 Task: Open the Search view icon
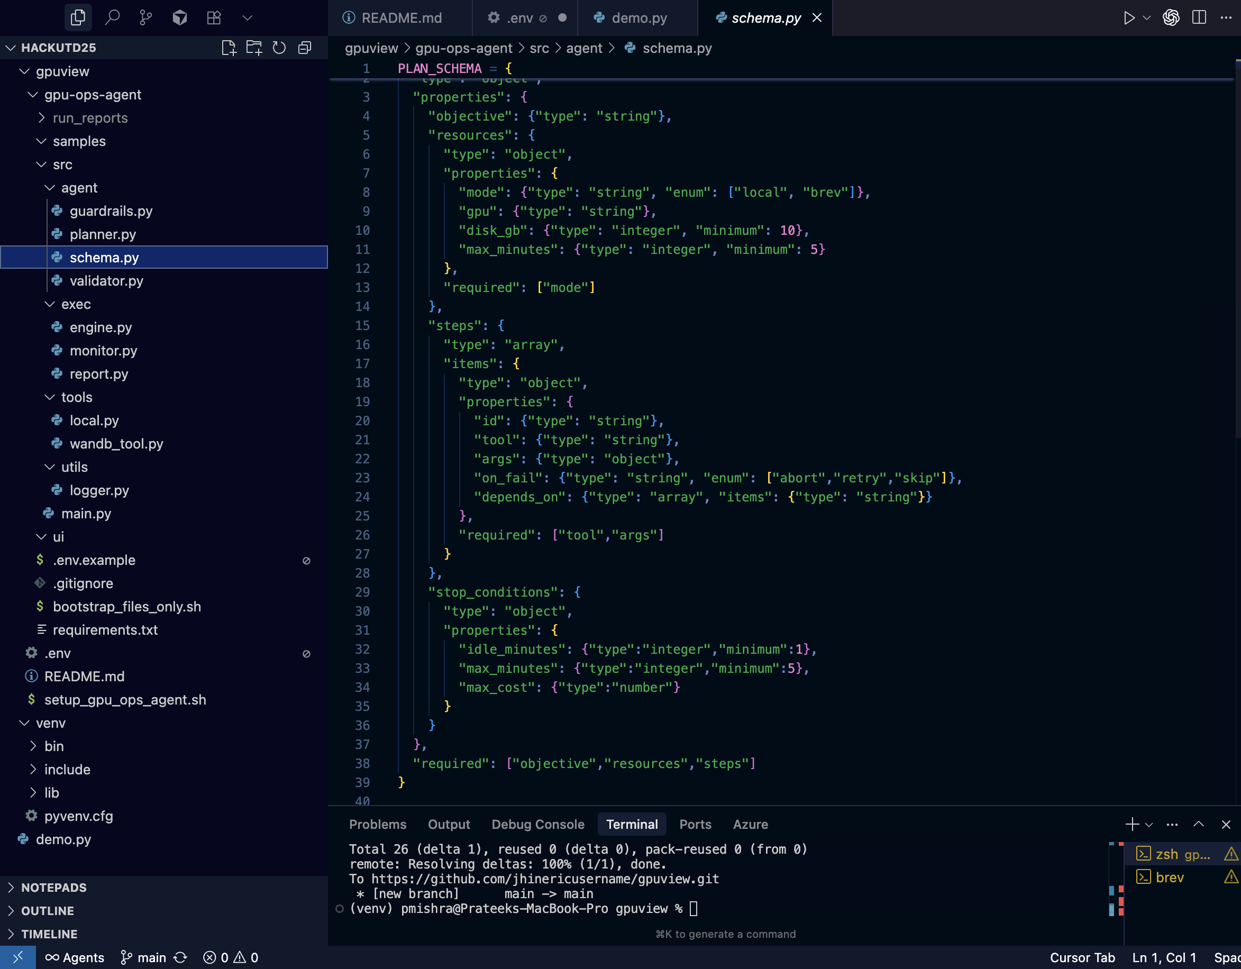click(x=112, y=17)
